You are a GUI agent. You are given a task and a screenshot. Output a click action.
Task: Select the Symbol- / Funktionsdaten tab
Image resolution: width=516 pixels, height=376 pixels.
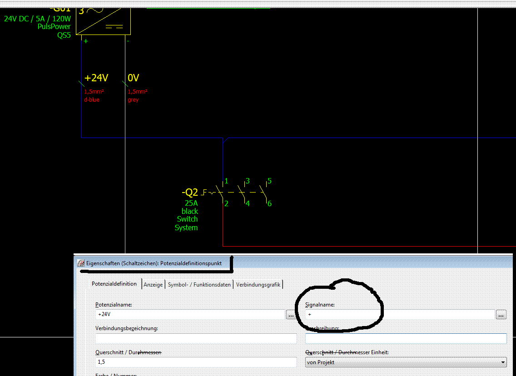pos(199,285)
